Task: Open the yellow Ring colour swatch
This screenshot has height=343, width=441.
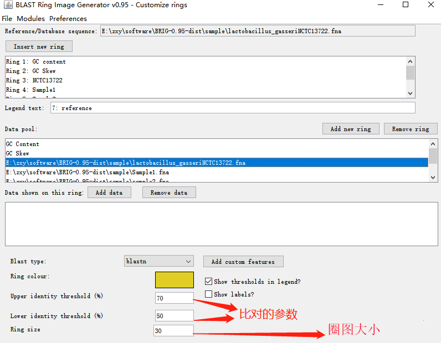Action: 175,280
